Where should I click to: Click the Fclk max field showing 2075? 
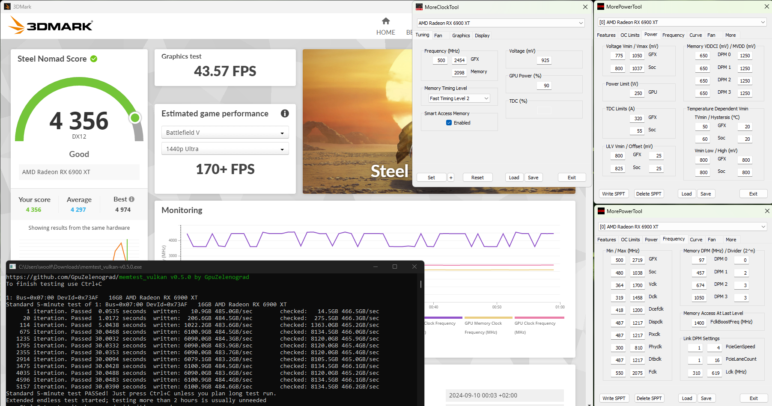[638, 373]
